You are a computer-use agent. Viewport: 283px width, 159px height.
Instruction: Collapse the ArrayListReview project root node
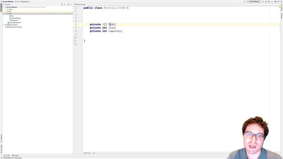(4, 7)
